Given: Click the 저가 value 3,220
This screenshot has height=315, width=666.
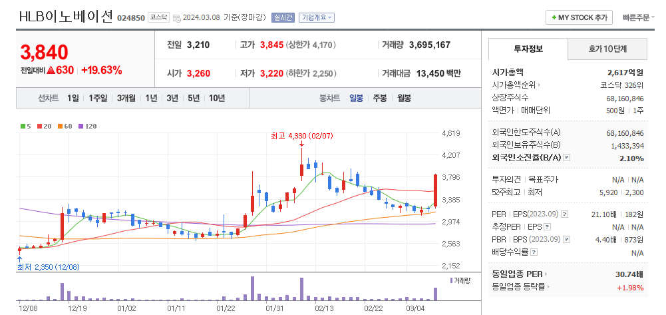Looking at the screenshot, I should 271,73.
